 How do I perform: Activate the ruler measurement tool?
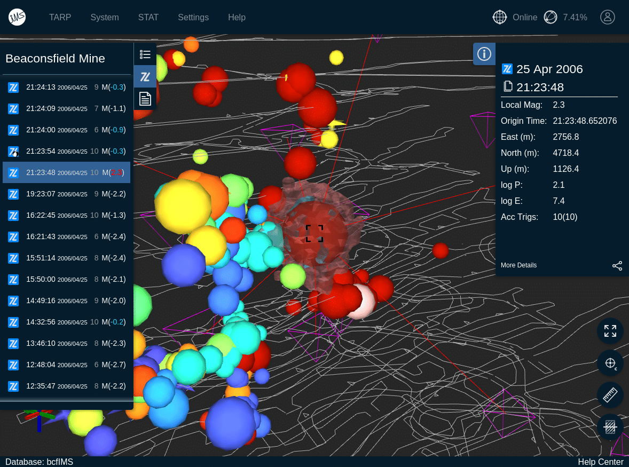coord(610,395)
